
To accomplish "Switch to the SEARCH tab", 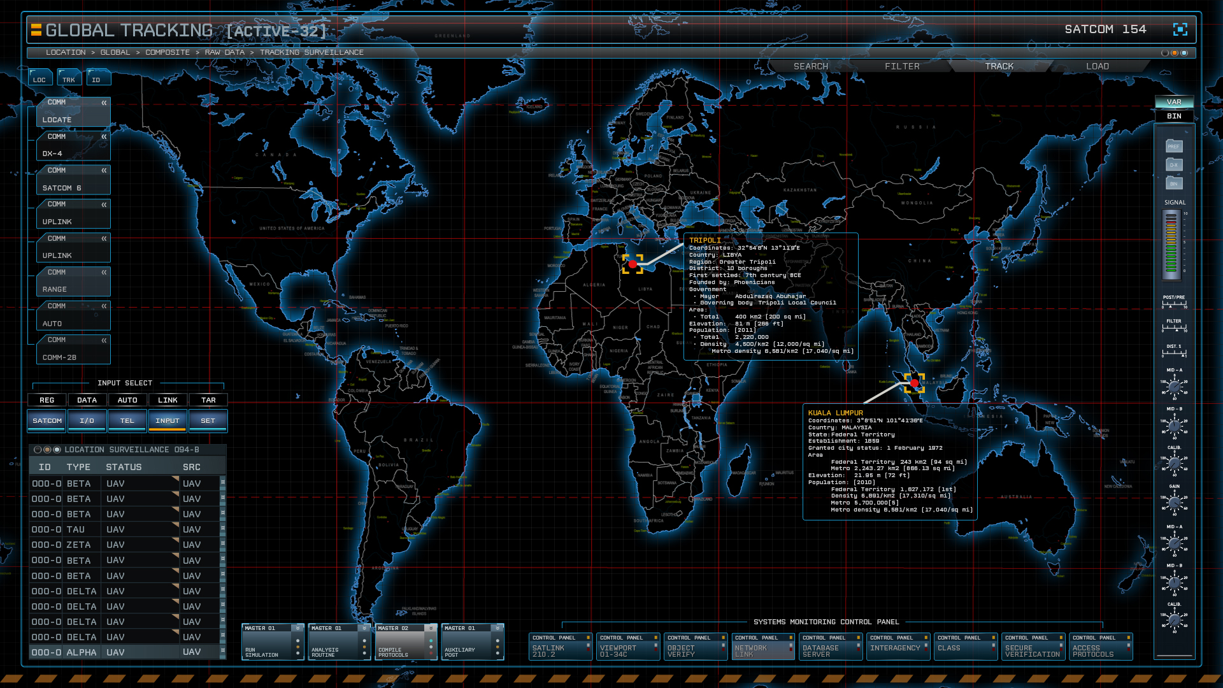I will [811, 66].
